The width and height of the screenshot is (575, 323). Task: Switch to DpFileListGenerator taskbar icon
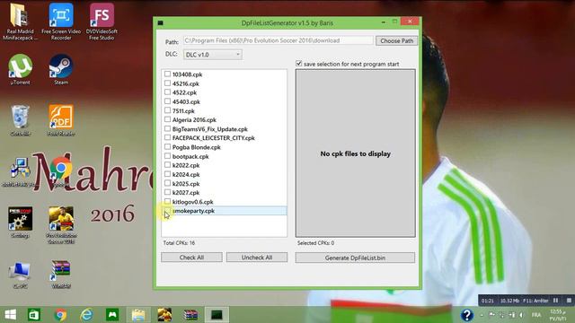(217, 315)
